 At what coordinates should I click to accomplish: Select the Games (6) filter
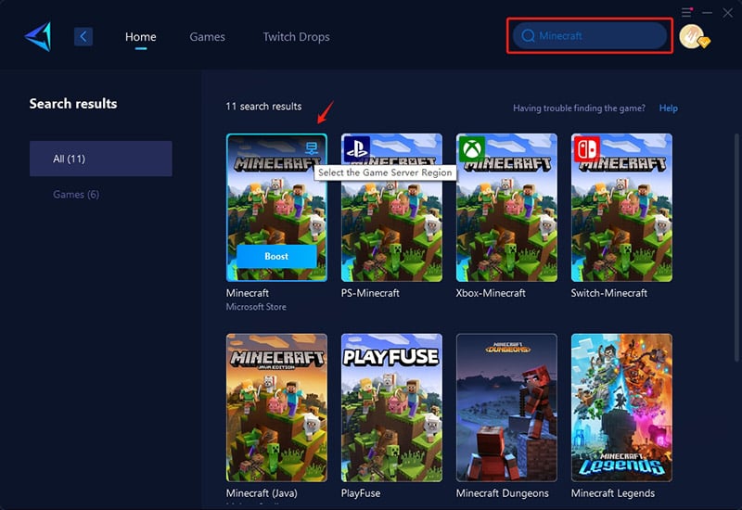pyautogui.click(x=76, y=195)
